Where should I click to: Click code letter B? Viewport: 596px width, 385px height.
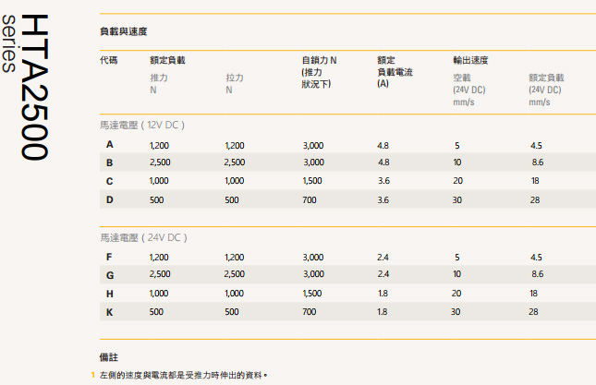point(109,162)
